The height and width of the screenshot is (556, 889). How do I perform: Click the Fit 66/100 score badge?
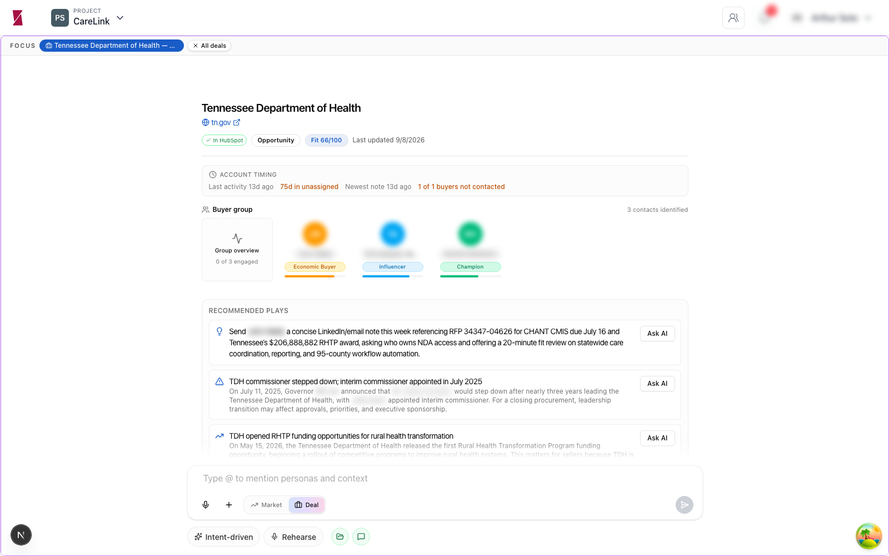pyautogui.click(x=326, y=140)
